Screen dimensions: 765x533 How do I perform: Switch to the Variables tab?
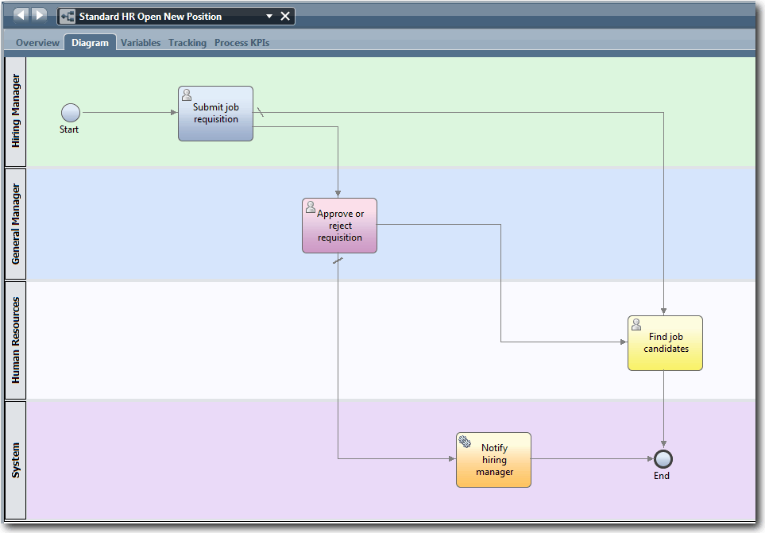point(141,43)
